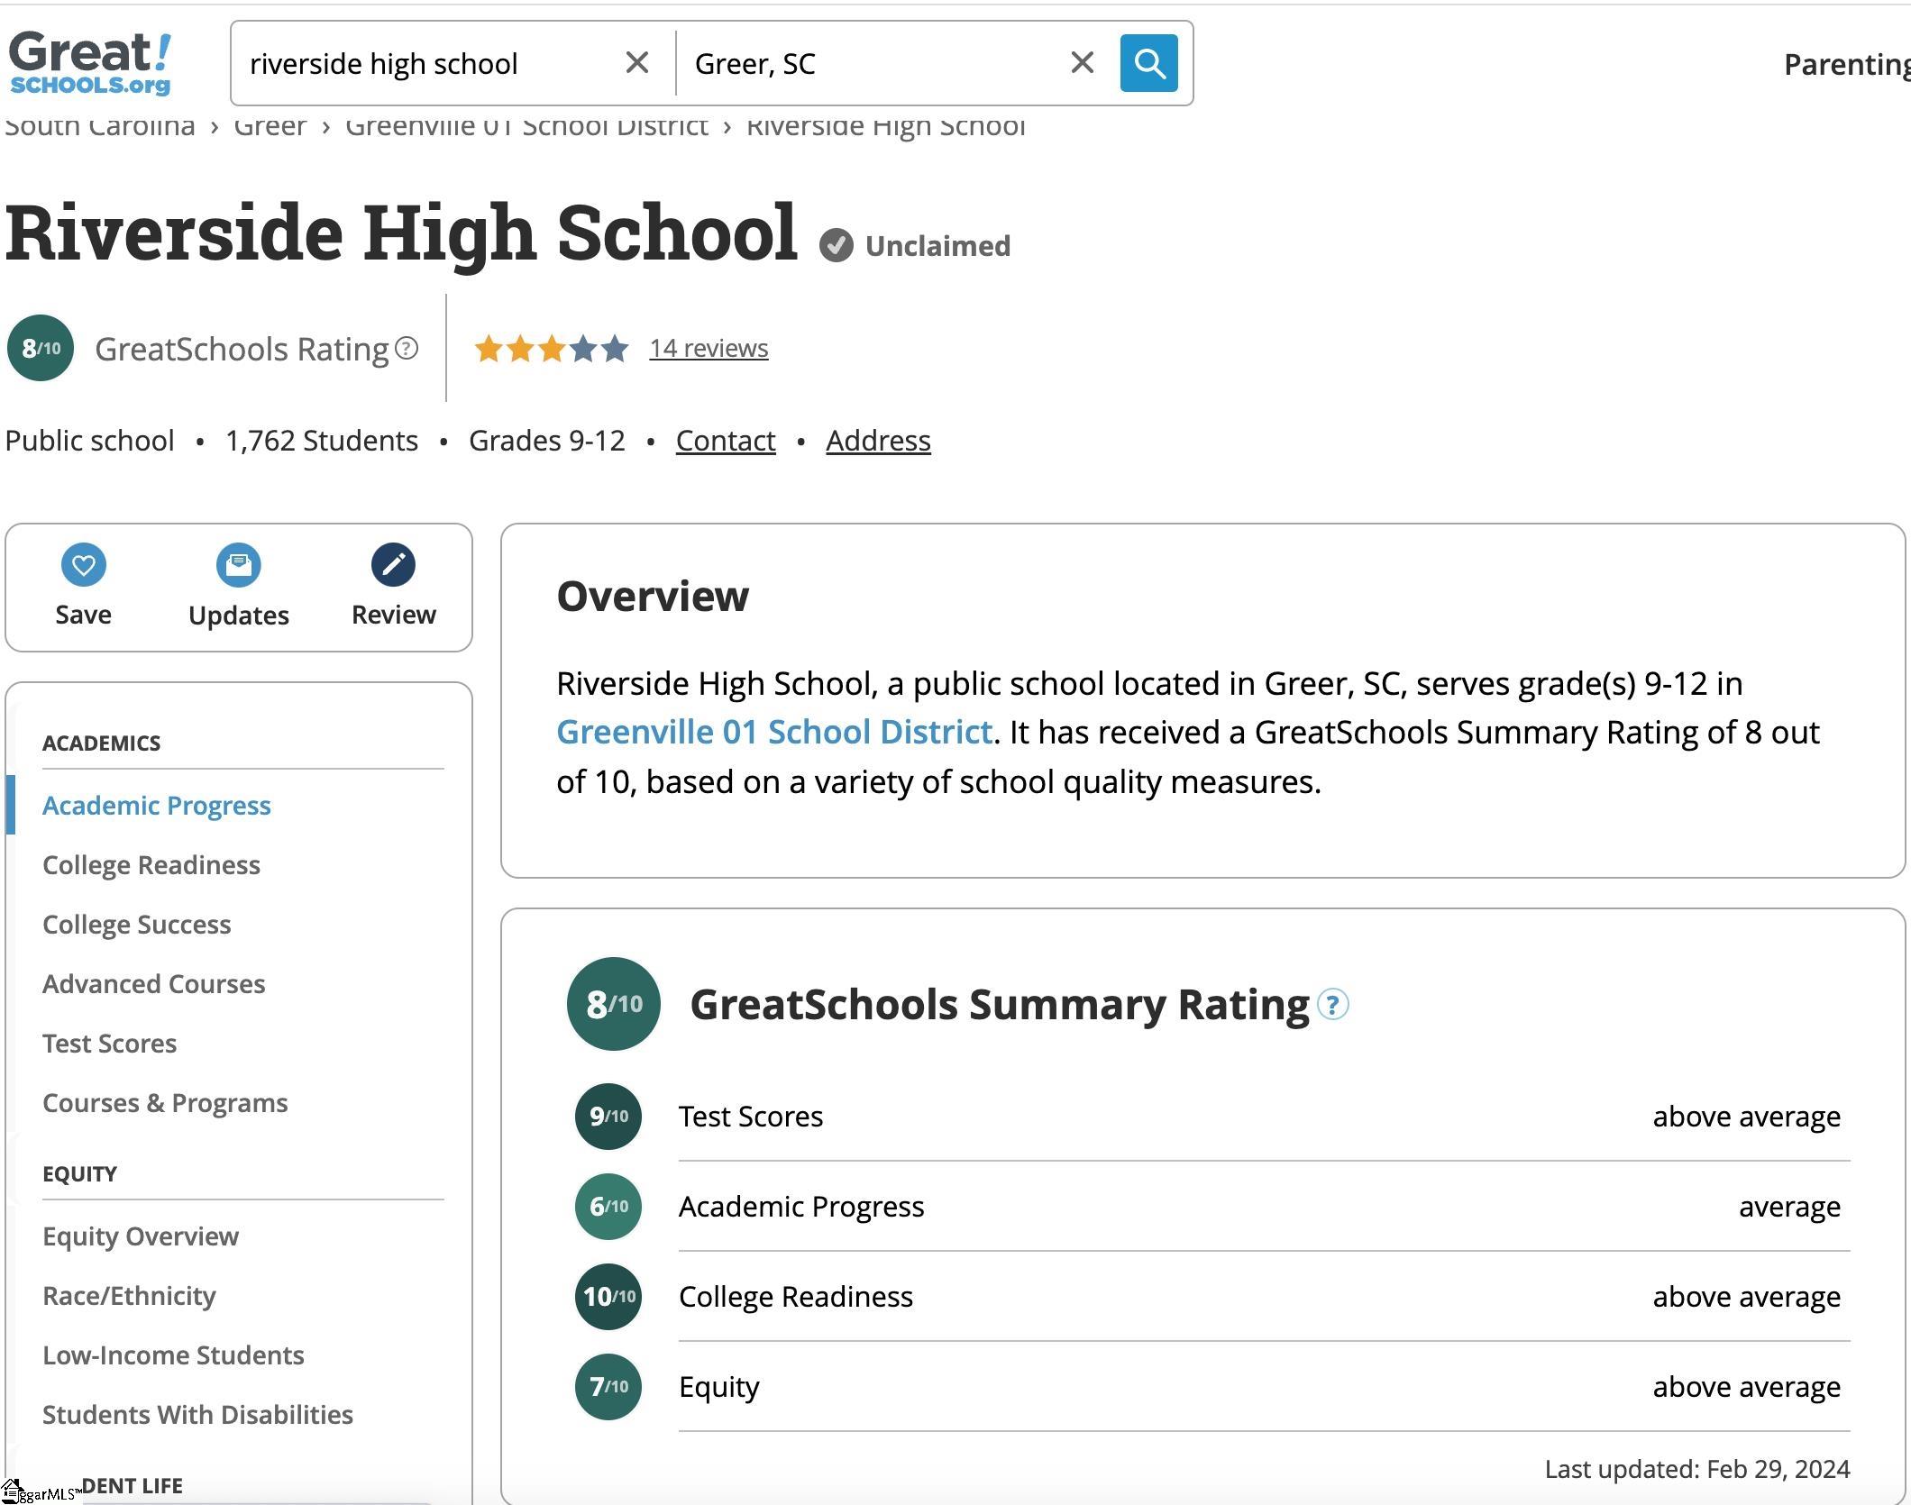Viewport: 1911px width, 1505px height.
Task: Click the Save button label
Action: tap(84, 615)
